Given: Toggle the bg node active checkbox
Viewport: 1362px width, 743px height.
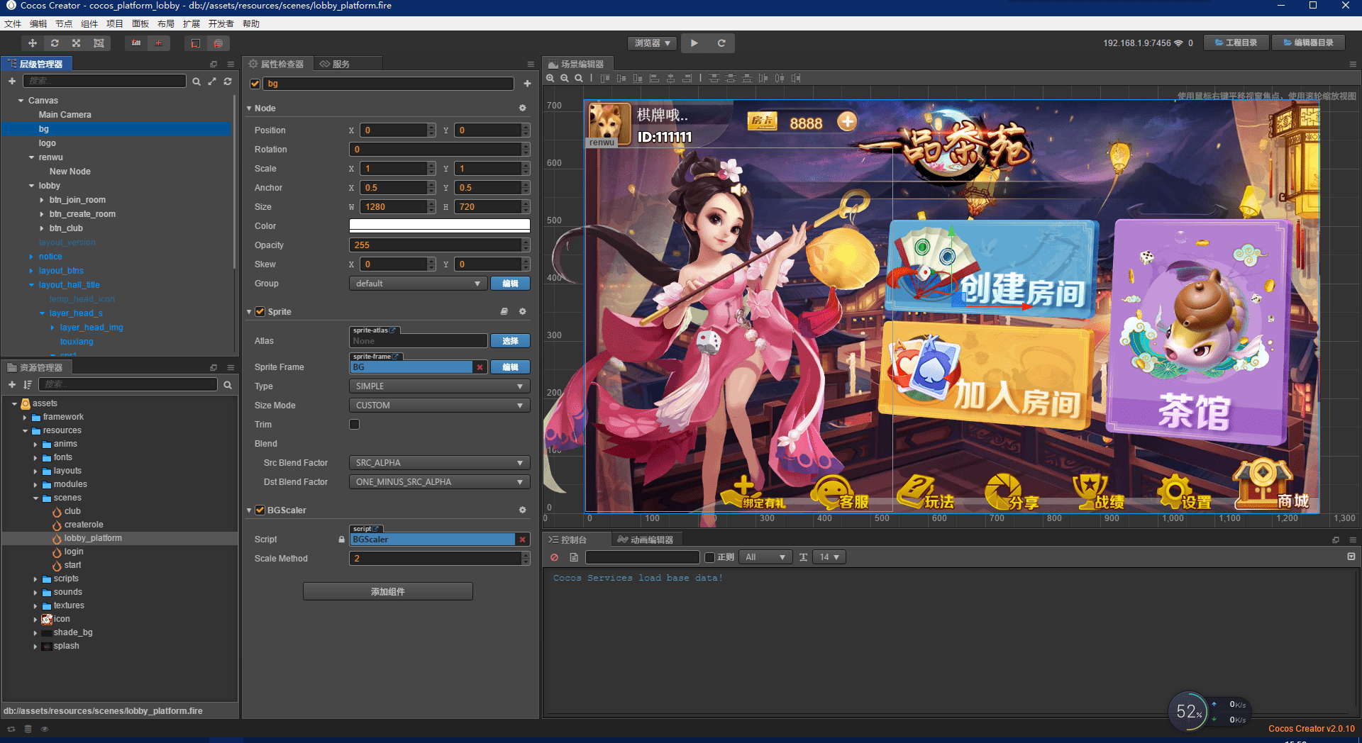Looking at the screenshot, I should click(255, 84).
